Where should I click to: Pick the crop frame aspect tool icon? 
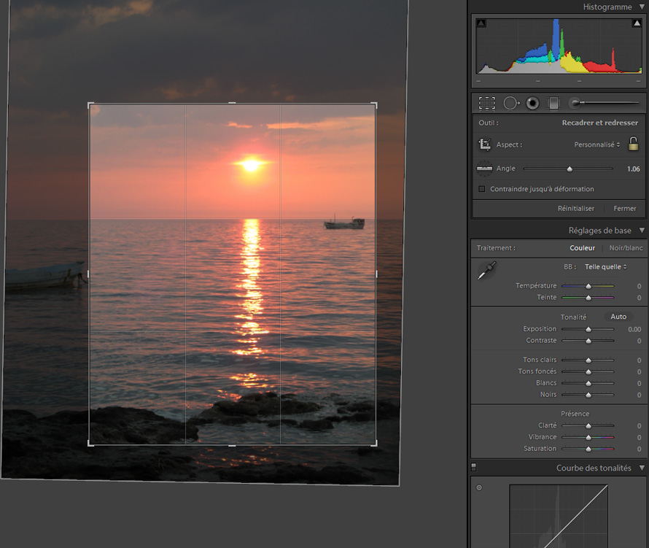(485, 144)
